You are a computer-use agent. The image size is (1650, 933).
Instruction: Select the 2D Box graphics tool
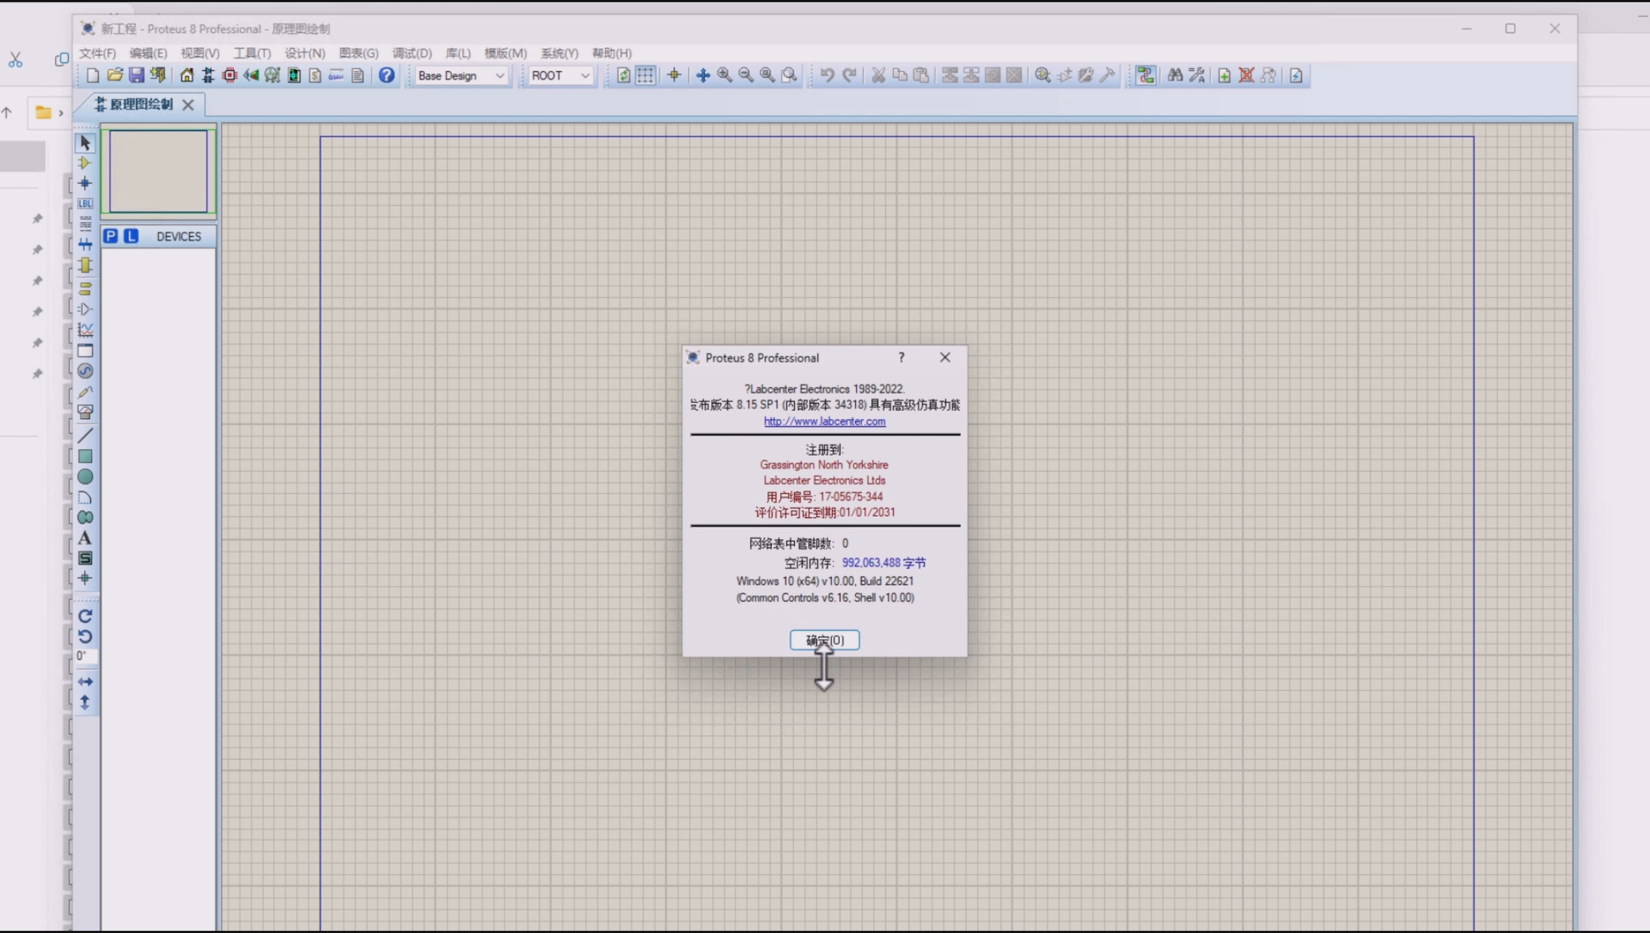coord(85,456)
